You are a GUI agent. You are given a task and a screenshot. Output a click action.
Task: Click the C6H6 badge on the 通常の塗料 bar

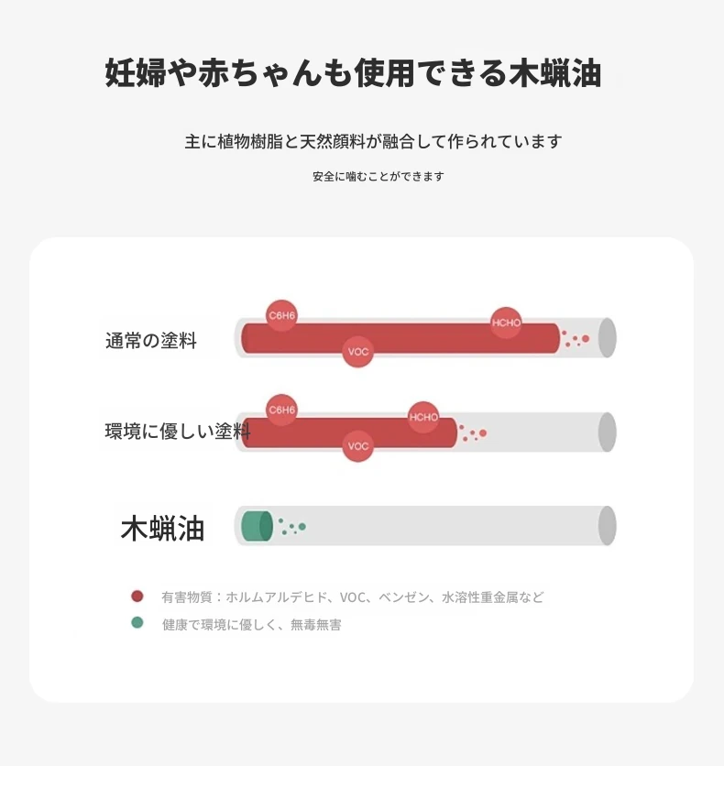[281, 315]
